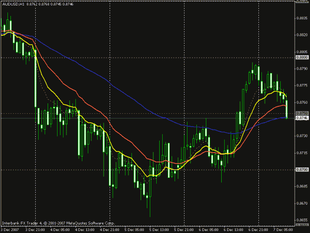310x233 pixels.
Task: Select the 0.8835 price axis label
Action: click(302, 18)
